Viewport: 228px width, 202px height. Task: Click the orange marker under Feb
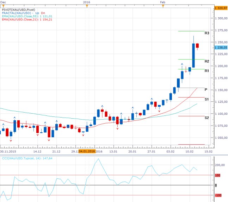coord(163,6)
